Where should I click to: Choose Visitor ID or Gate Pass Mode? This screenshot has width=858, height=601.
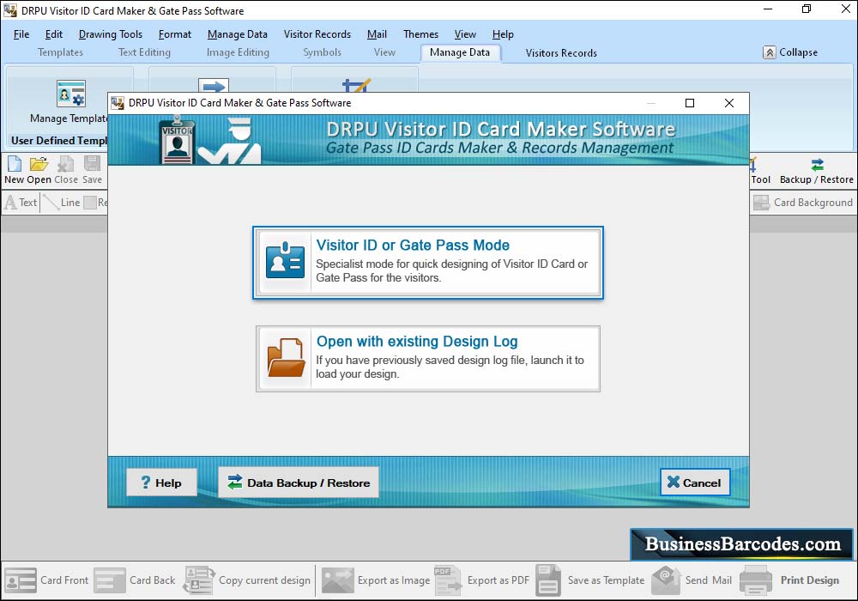click(428, 262)
